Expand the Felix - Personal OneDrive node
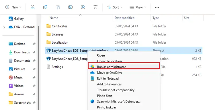The width and height of the screenshot is (215, 110). coord(4,27)
